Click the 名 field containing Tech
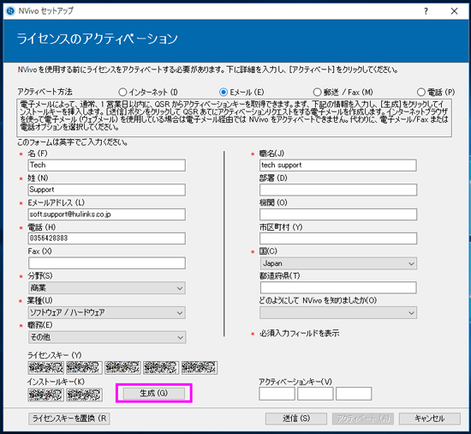471x434 pixels. tap(107, 166)
